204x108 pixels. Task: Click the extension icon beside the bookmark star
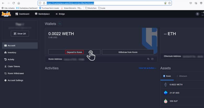pyautogui.click(x=165, y=3)
